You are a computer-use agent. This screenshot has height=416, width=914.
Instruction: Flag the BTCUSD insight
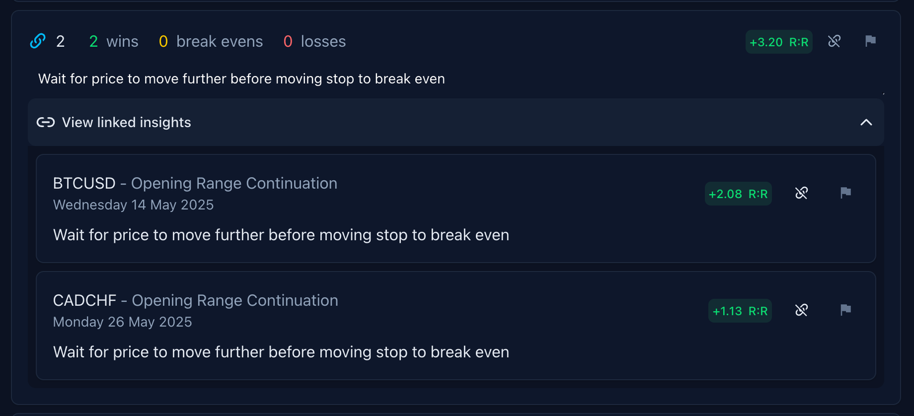[845, 193]
